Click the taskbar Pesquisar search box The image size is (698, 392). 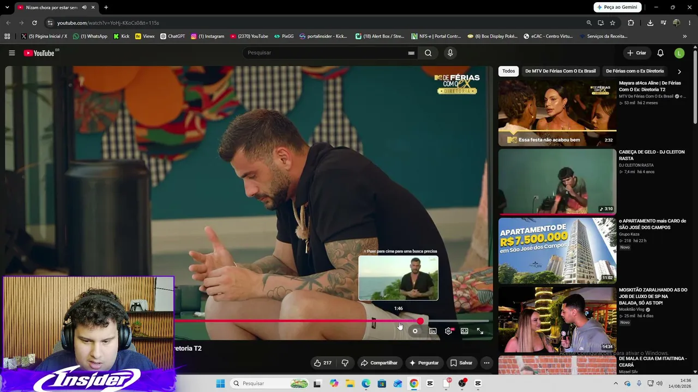click(x=270, y=383)
